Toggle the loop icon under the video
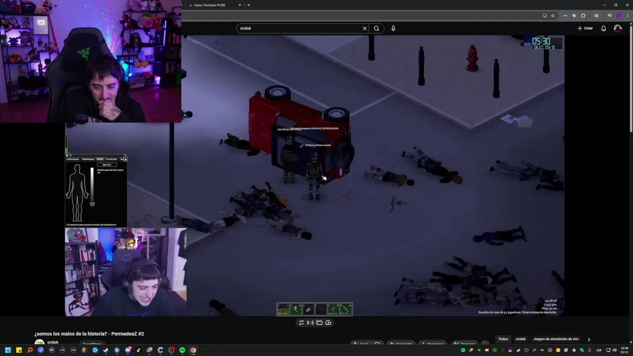Viewport: 633px width, 356px height. point(301,322)
